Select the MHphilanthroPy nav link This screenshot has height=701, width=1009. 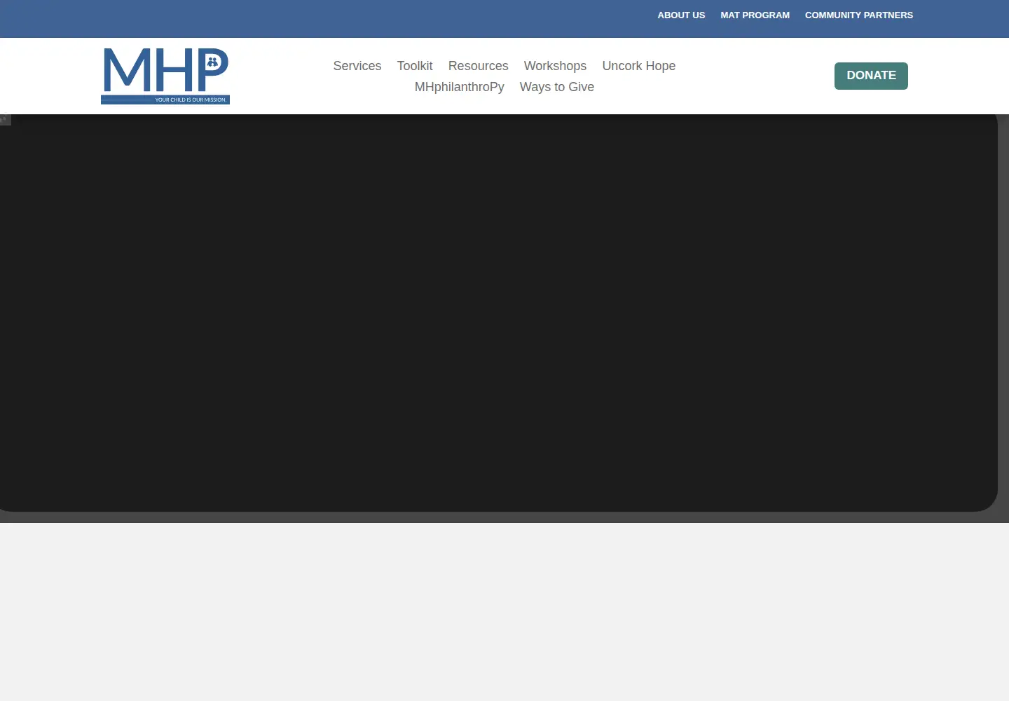coord(460,87)
